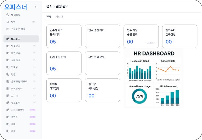Click the purple badge on 투표 row
The image size is (202, 140).
click(33, 131)
